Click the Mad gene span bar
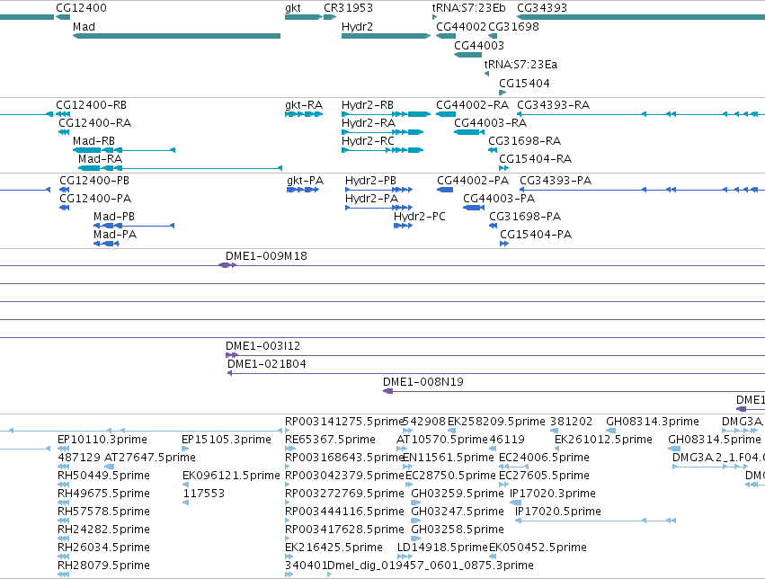 (x=176, y=36)
